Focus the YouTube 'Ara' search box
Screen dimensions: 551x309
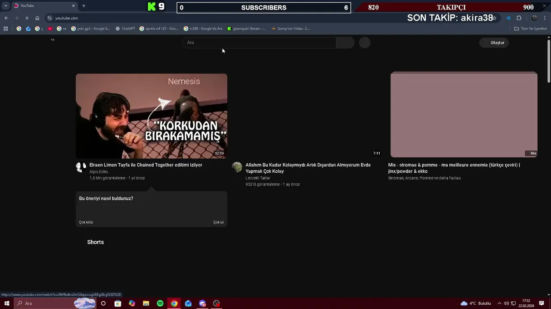[x=259, y=42]
